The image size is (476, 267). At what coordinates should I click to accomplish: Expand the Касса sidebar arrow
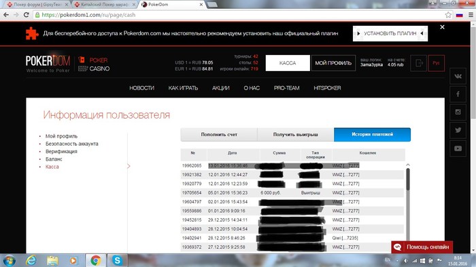point(129,166)
